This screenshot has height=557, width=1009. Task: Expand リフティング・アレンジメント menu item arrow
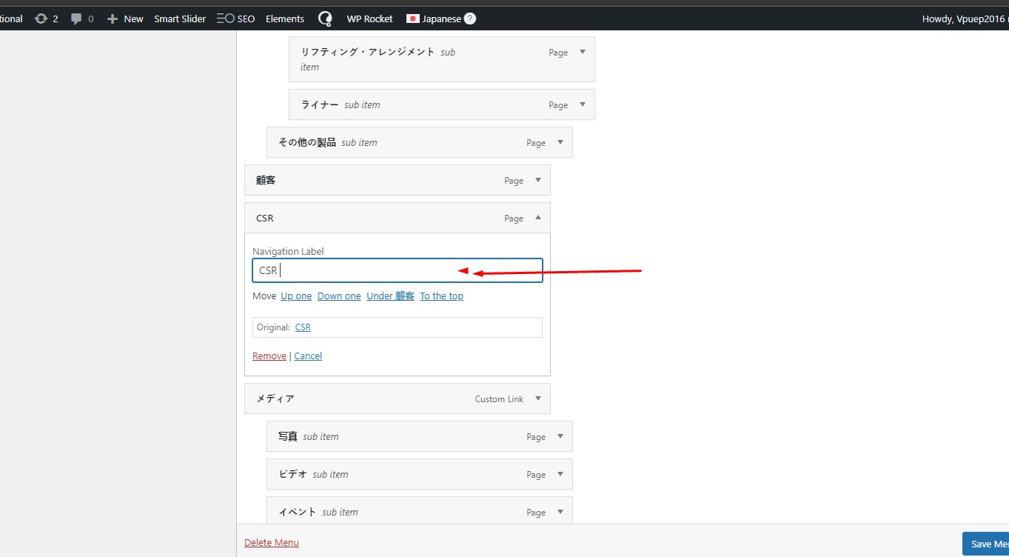pos(582,52)
